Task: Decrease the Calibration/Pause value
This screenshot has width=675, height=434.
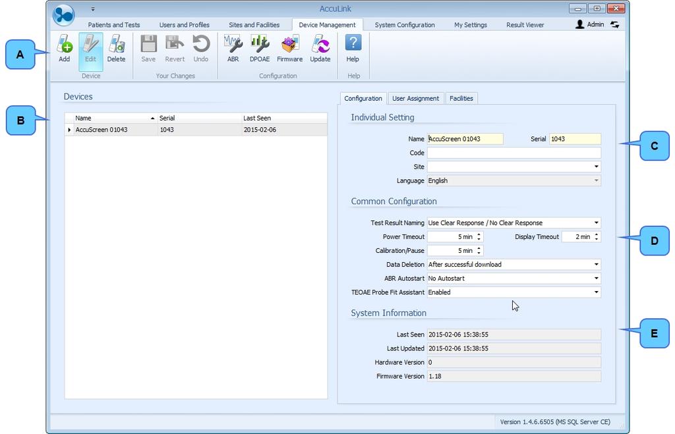Action: click(479, 253)
